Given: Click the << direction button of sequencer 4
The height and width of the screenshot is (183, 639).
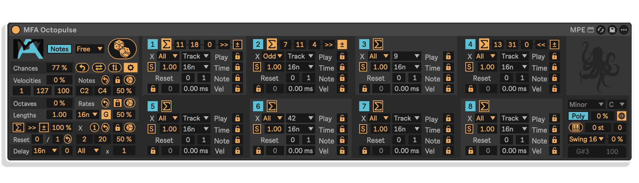Looking at the screenshot, I should point(541,45).
